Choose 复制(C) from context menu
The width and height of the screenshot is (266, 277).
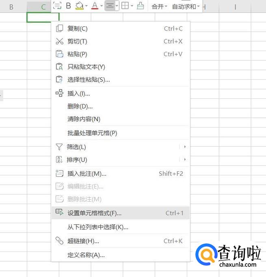[121, 29]
